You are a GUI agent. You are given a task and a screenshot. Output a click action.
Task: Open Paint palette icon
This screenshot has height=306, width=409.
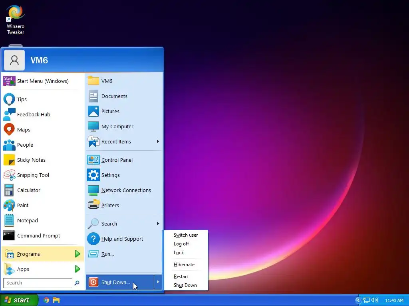click(9, 205)
